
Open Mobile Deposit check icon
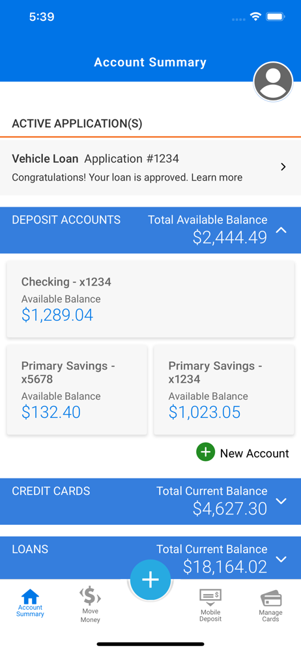pyautogui.click(x=210, y=598)
